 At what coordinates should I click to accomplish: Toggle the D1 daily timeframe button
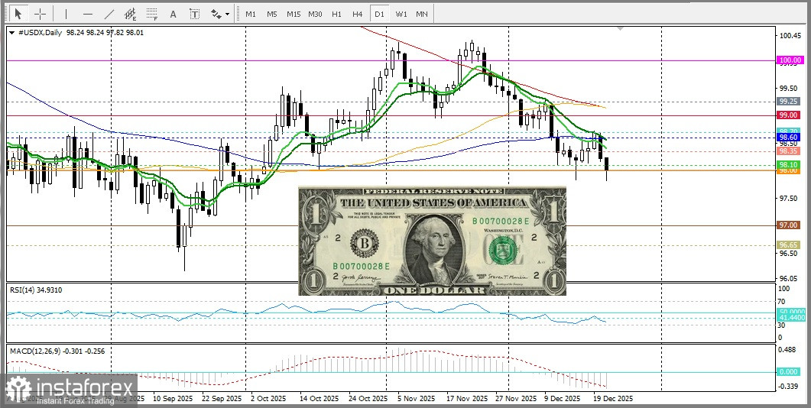(379, 14)
